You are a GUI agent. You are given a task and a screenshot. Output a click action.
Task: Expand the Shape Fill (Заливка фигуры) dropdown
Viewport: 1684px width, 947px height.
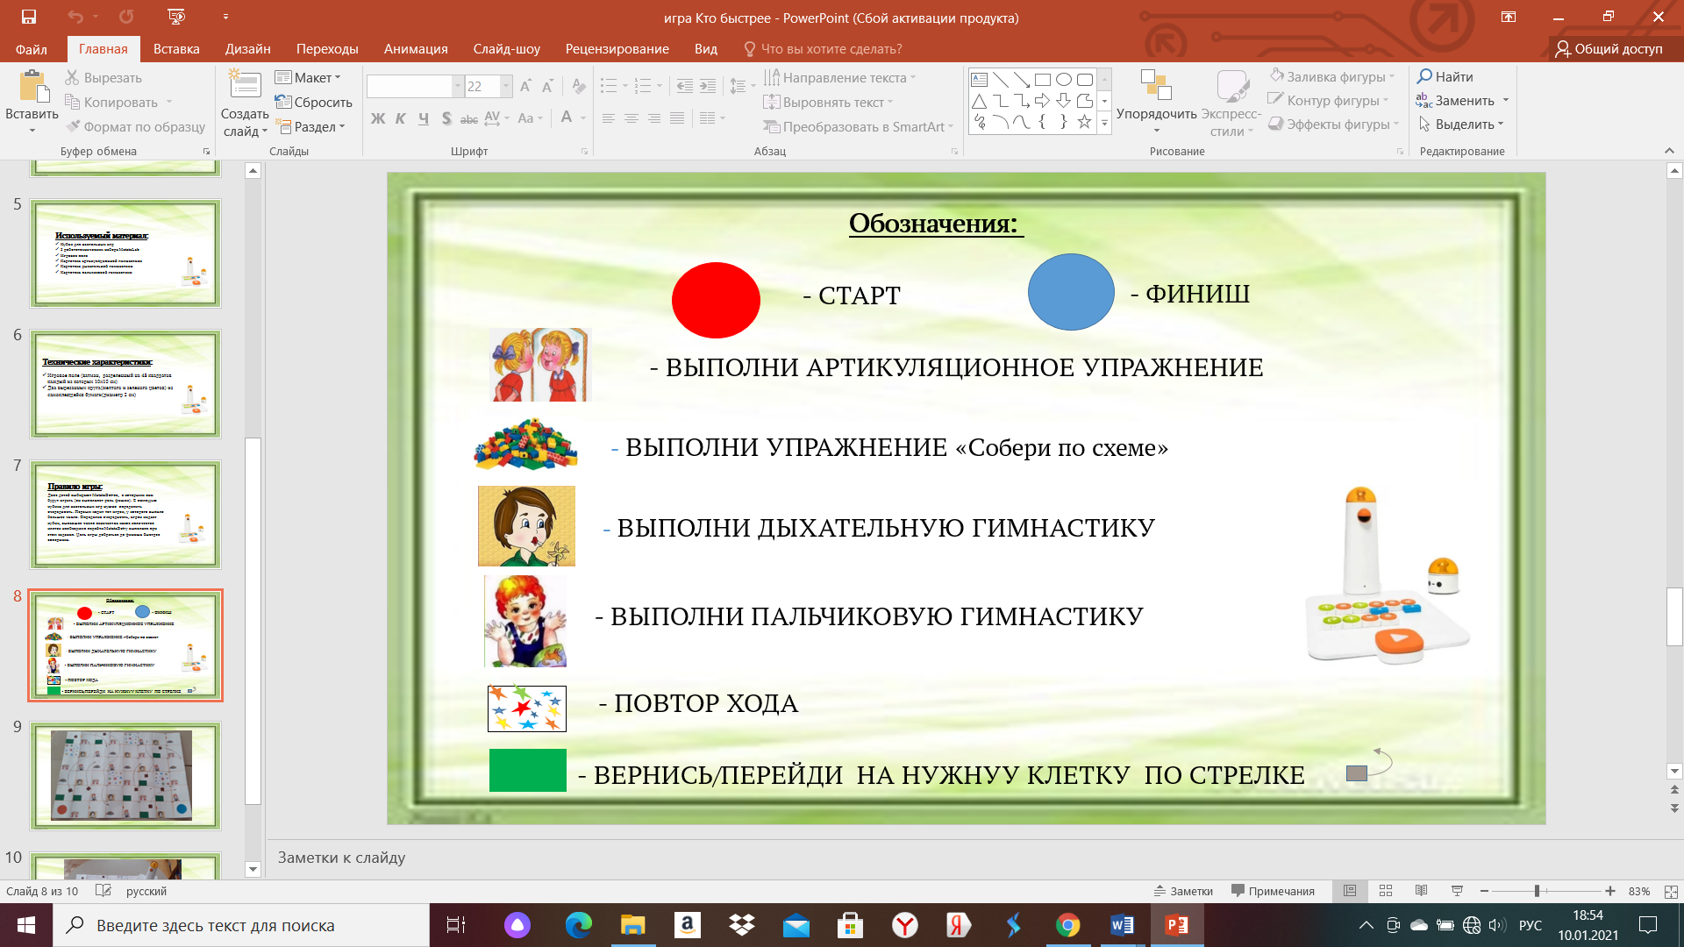pyautogui.click(x=1392, y=77)
